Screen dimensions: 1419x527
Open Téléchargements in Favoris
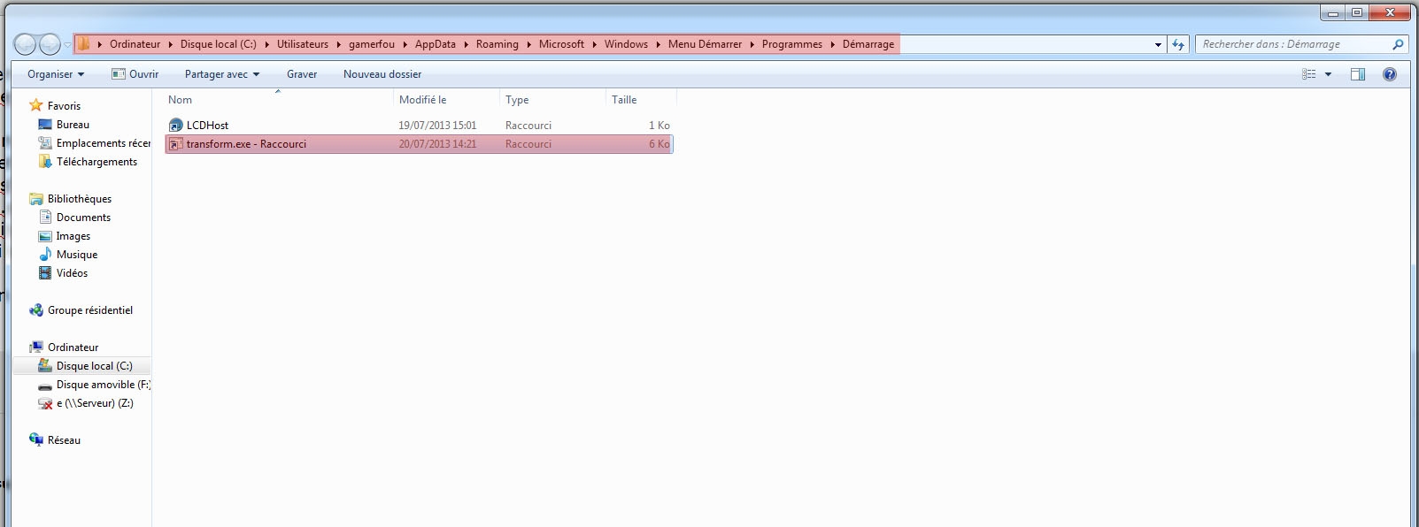[96, 162]
